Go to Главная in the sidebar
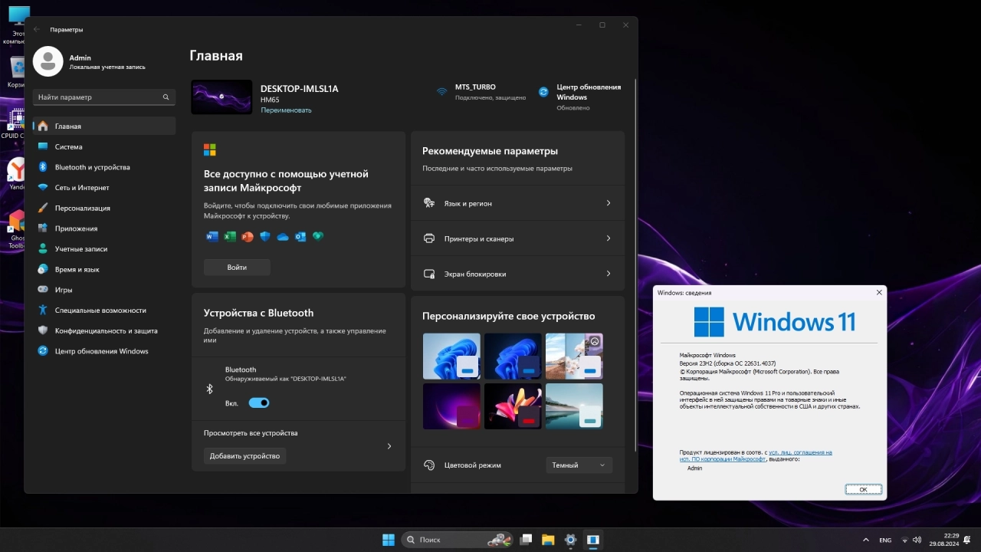This screenshot has width=981, height=552. coord(104,126)
